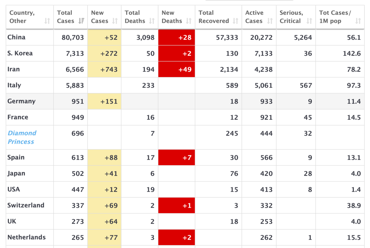The width and height of the screenshot is (370, 248).
Task: Click UK new cases +64
Action: pyautogui.click(x=111, y=222)
